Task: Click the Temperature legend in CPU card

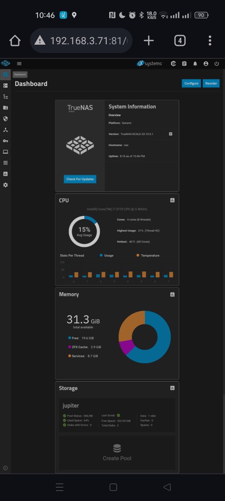Action: pos(147,256)
